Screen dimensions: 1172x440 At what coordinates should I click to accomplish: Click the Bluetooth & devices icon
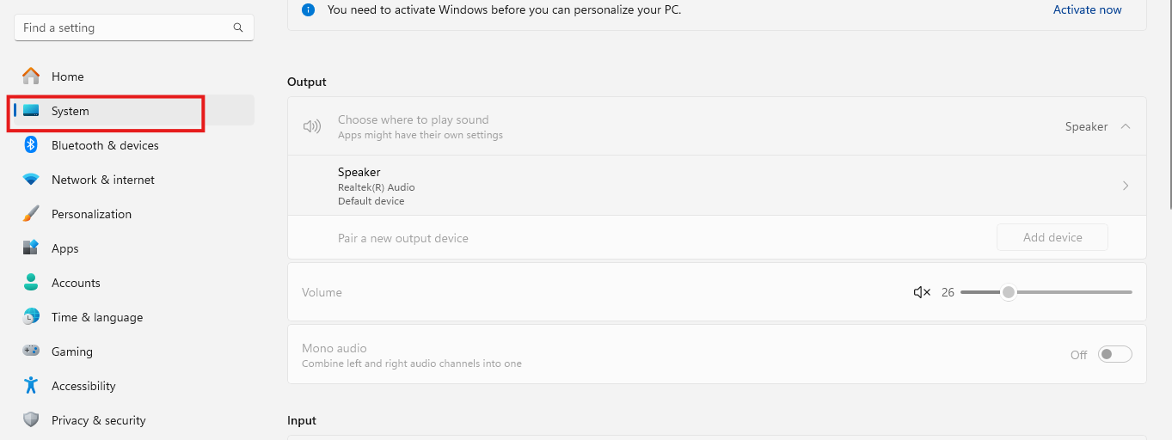(x=31, y=145)
